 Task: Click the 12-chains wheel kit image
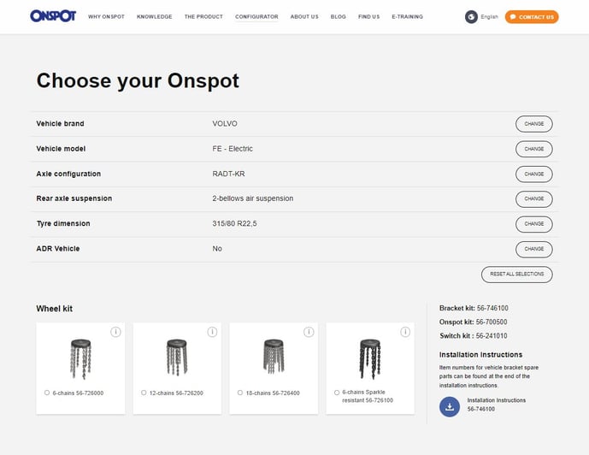177,357
